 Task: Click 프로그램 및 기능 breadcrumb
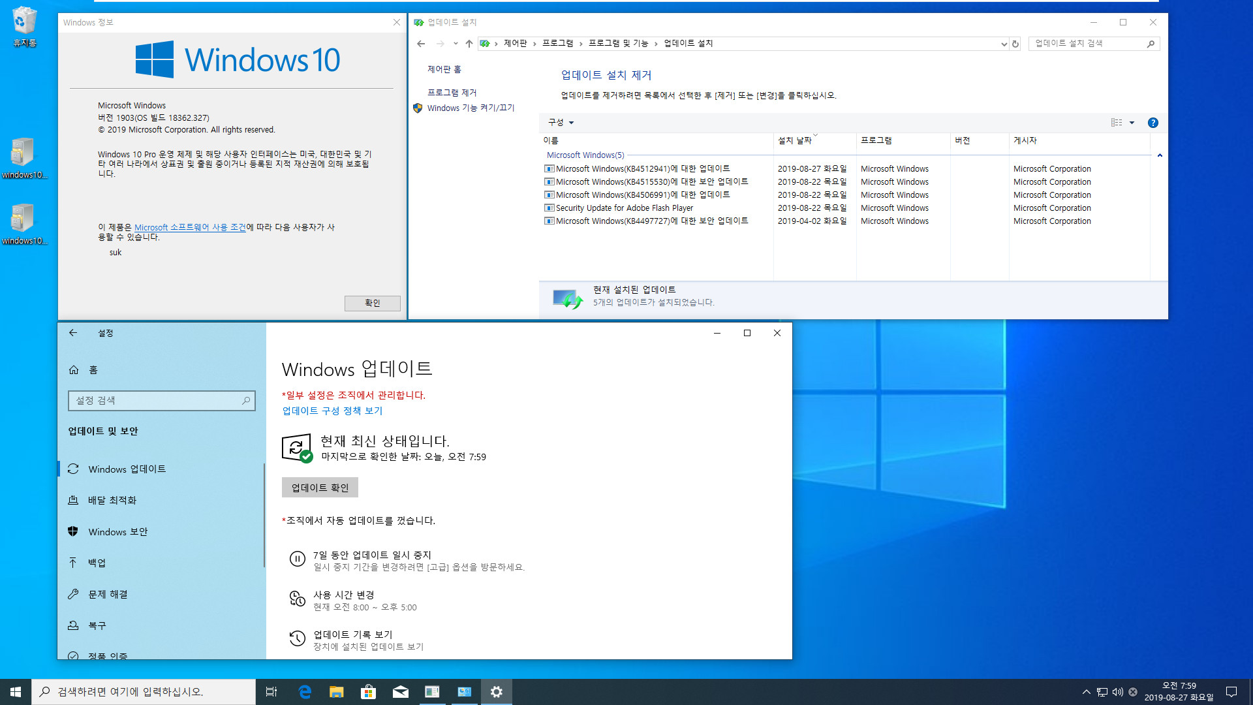click(x=618, y=44)
